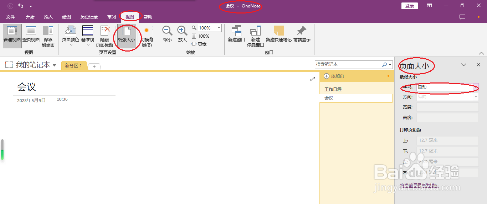The image size is (487, 204).
Task: Click the Top margin (上) field
Action: [x=447, y=140]
